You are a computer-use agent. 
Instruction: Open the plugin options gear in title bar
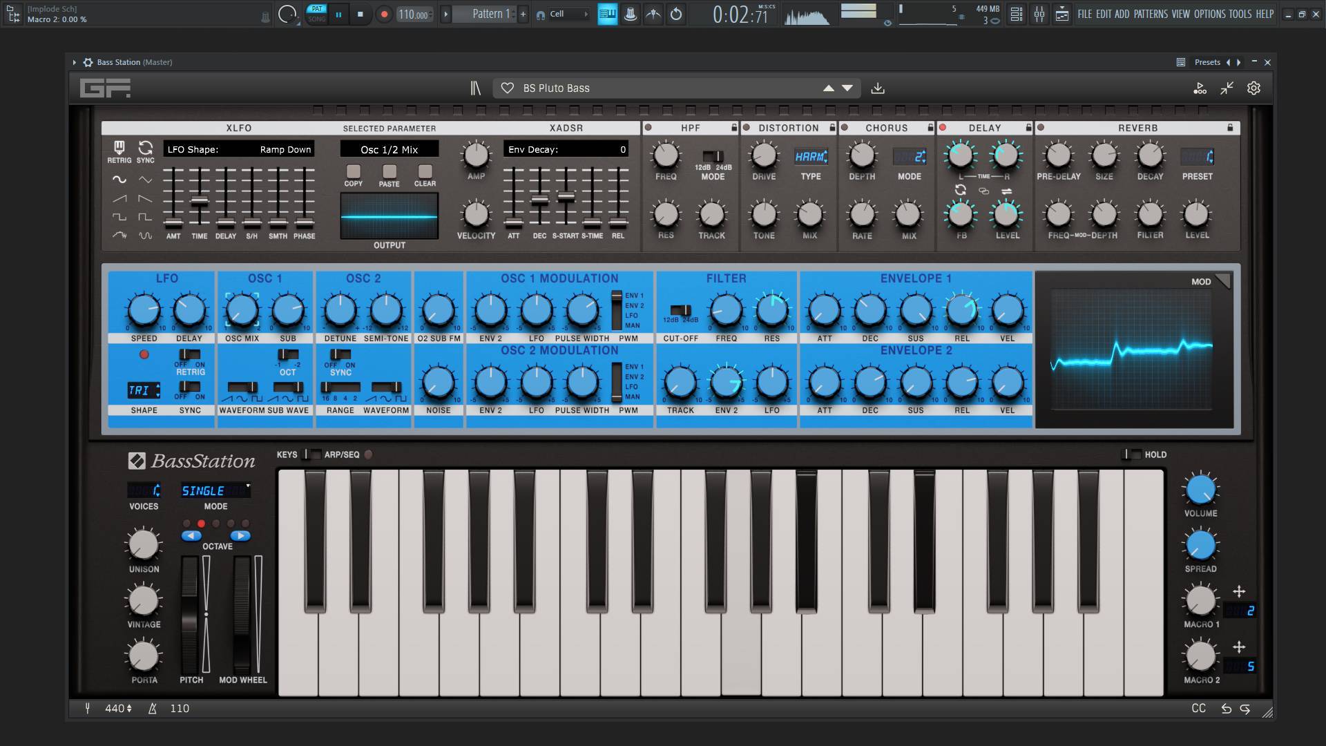pos(88,62)
